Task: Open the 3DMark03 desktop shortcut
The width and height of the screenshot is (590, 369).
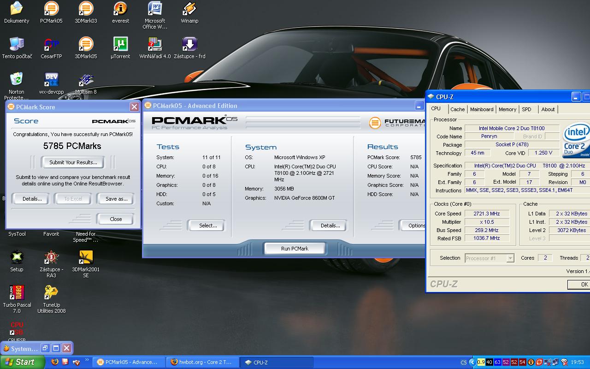Action: coord(86,12)
